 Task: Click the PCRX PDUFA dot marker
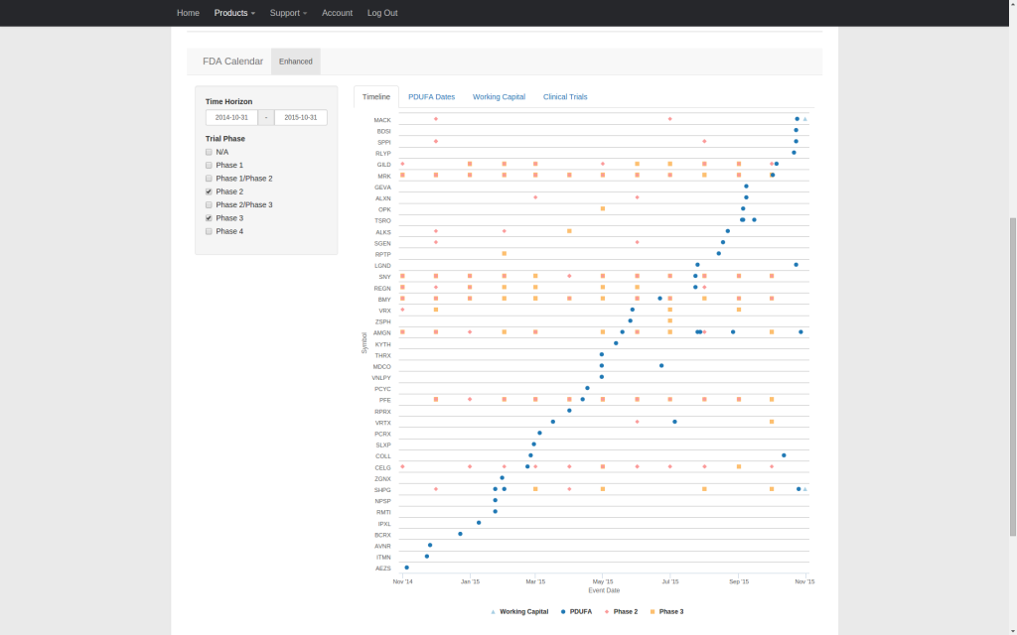click(539, 433)
